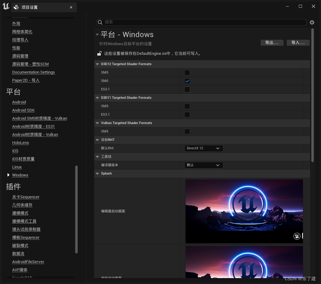Open Android SDK settings in the sidebar
321x284 pixels.
pyautogui.click(x=23, y=110)
